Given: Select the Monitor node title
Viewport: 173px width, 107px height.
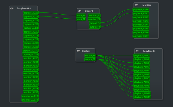Looking at the screenshot, I should coord(147,5).
